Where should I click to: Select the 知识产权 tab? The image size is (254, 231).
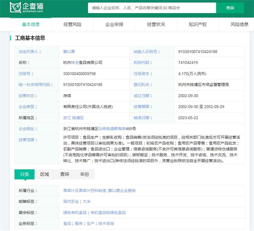coord(198,24)
